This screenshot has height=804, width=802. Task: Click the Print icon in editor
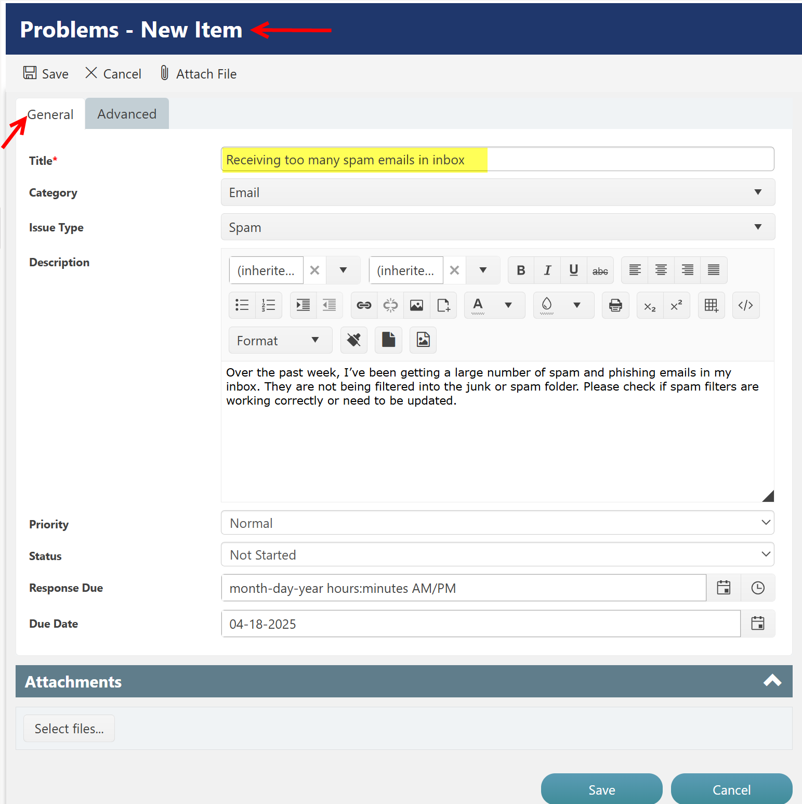615,305
